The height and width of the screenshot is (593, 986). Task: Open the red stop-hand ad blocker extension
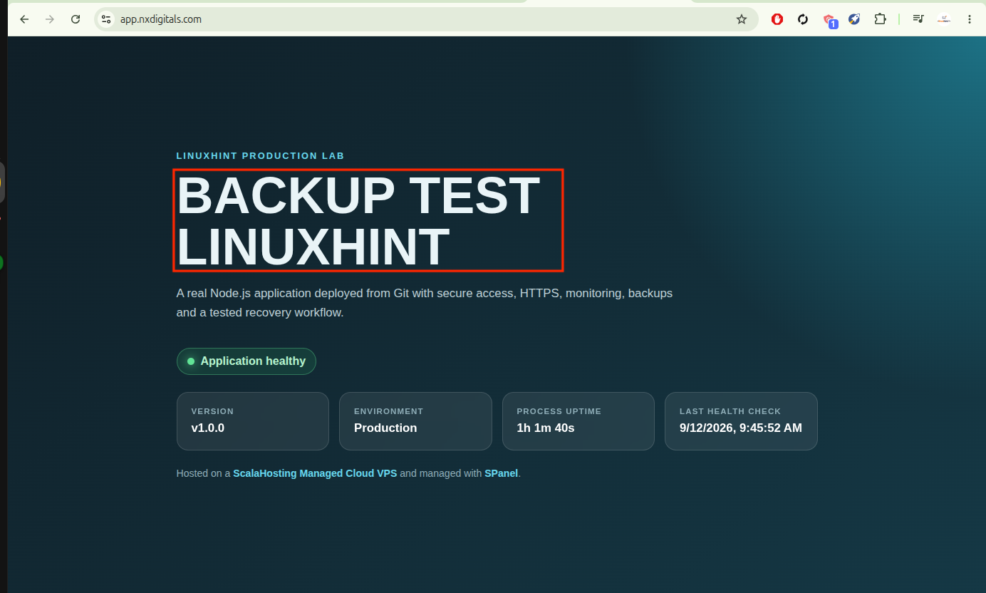777,19
